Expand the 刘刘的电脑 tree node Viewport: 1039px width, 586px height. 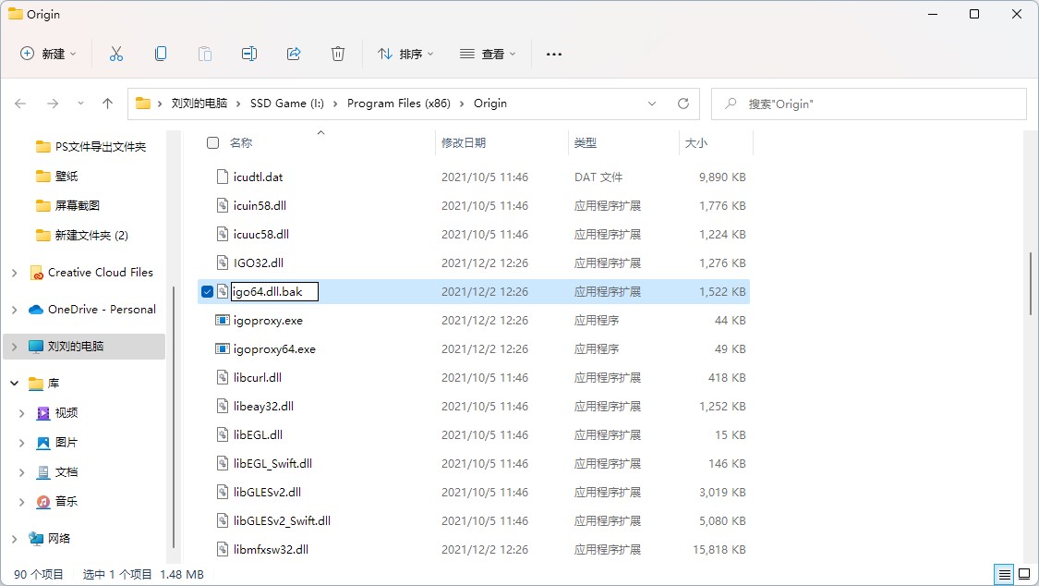tap(15, 346)
